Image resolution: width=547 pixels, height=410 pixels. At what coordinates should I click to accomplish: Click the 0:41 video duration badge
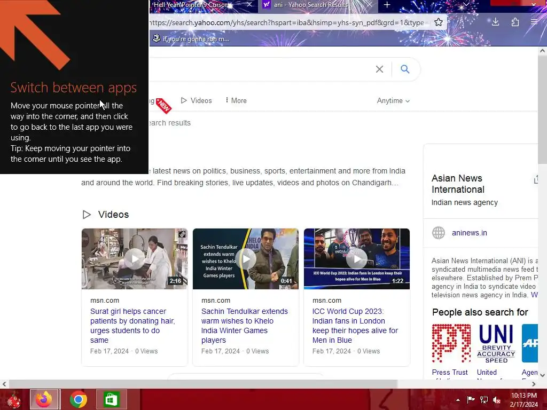point(286,281)
